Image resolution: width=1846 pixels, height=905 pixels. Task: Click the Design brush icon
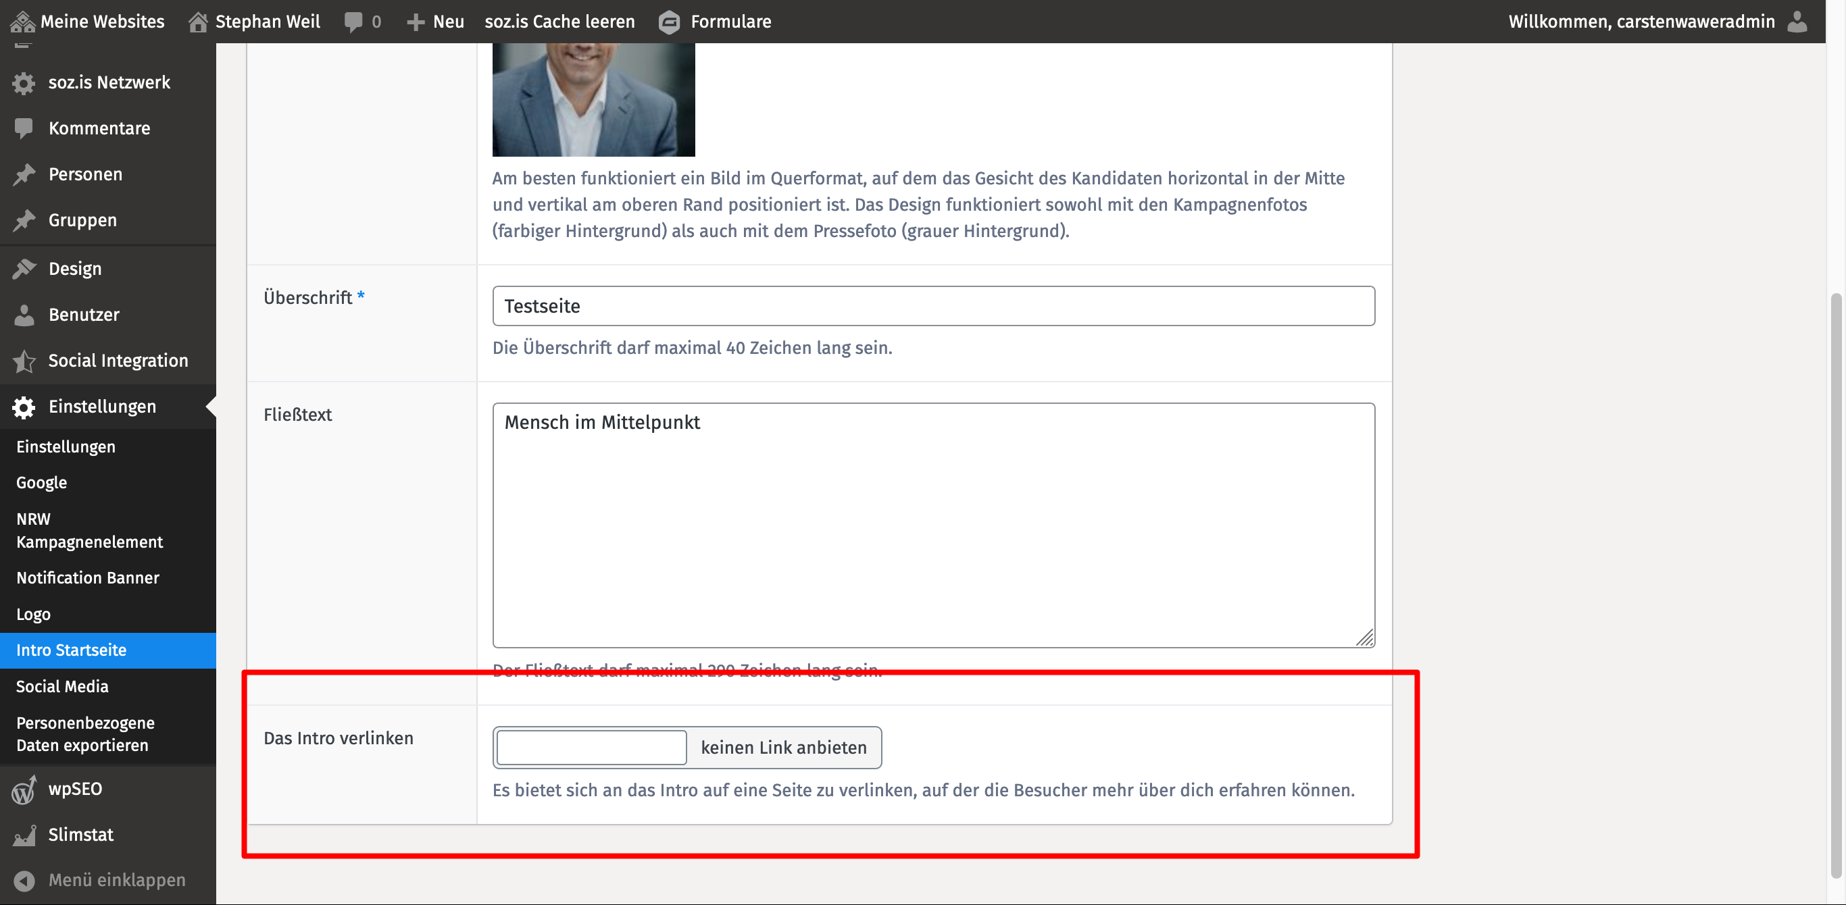tap(24, 269)
